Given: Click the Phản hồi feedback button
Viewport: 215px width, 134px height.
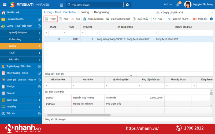Looking at the screenshot, I should click(200, 19).
